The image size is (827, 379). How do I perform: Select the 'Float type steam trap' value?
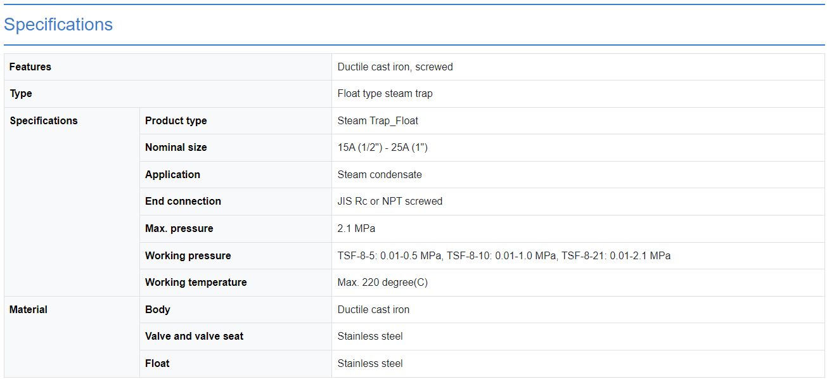click(385, 94)
